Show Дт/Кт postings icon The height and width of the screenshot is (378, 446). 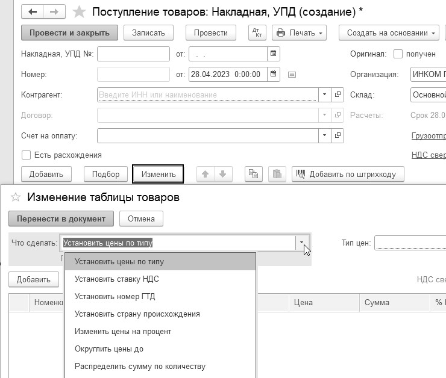pos(257,33)
